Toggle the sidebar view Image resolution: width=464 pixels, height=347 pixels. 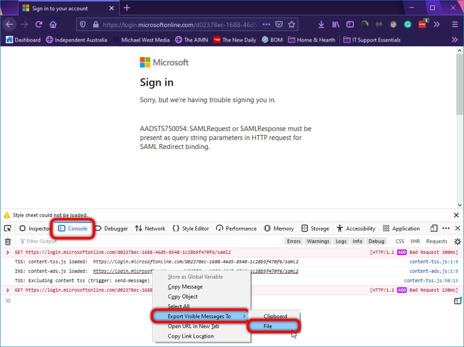click(350, 25)
